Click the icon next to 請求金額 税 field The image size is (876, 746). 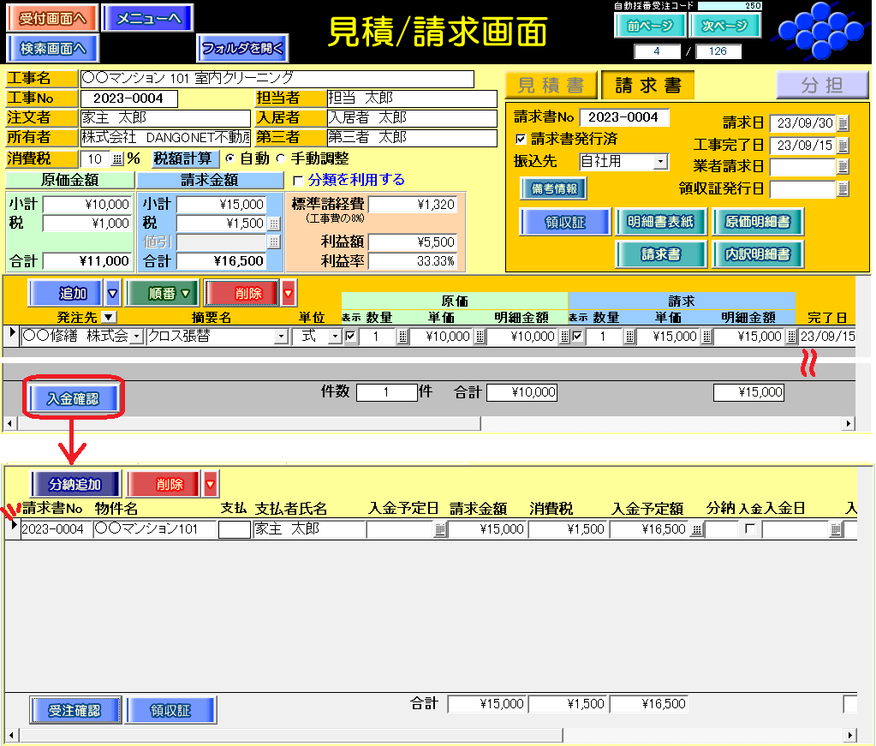pyautogui.click(x=273, y=224)
